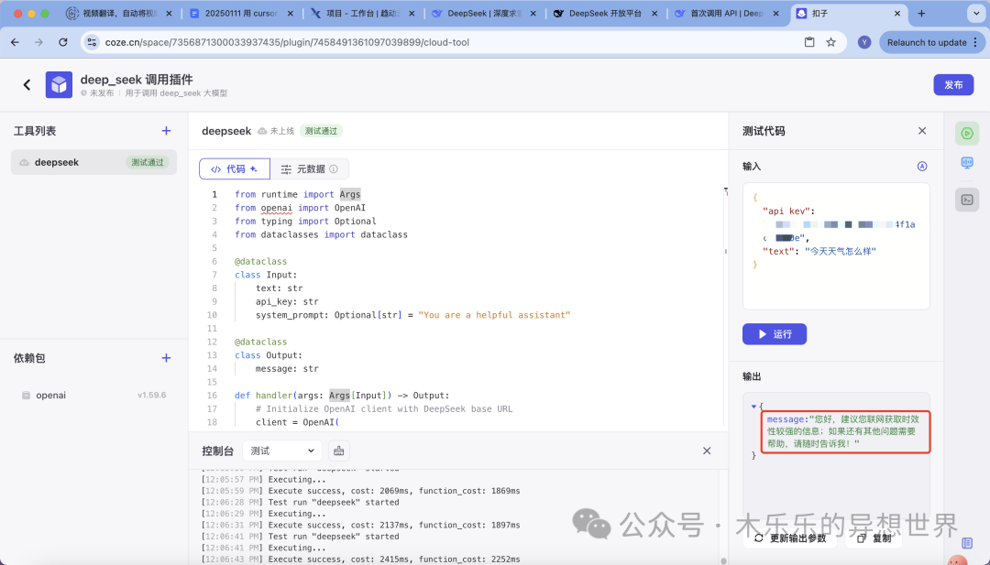Viewport: 990px width, 565px height.
Task: Click the clear console icon
Action: [339, 451]
